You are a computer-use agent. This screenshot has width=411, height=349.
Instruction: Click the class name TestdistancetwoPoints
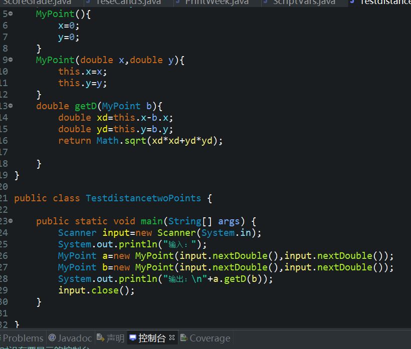(x=143, y=198)
